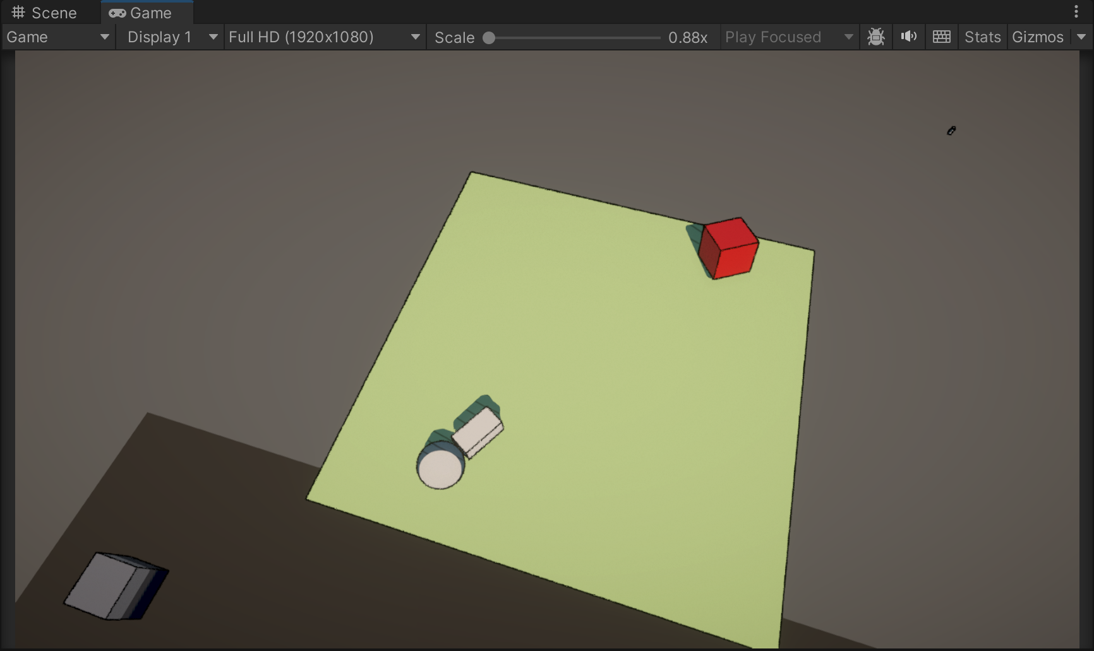Click the Scale slider handle
The width and height of the screenshot is (1094, 651).
(489, 38)
